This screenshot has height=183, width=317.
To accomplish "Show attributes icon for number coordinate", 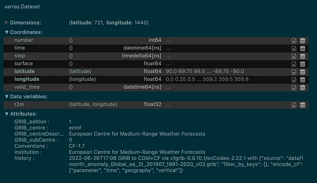I will [294, 40].
